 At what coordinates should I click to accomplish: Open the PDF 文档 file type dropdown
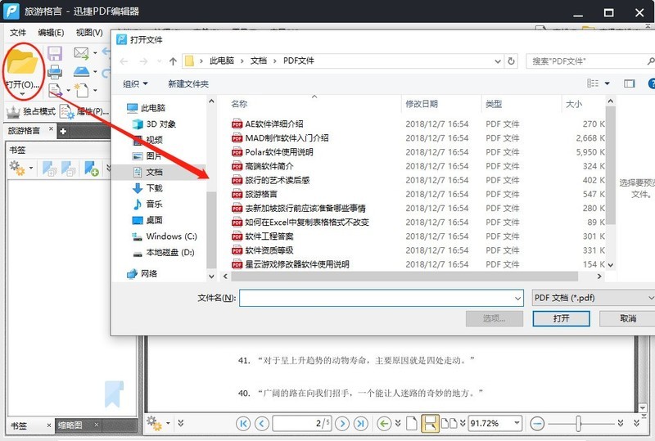click(592, 298)
